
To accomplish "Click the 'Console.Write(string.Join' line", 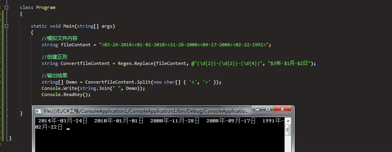I will (x=93, y=88).
